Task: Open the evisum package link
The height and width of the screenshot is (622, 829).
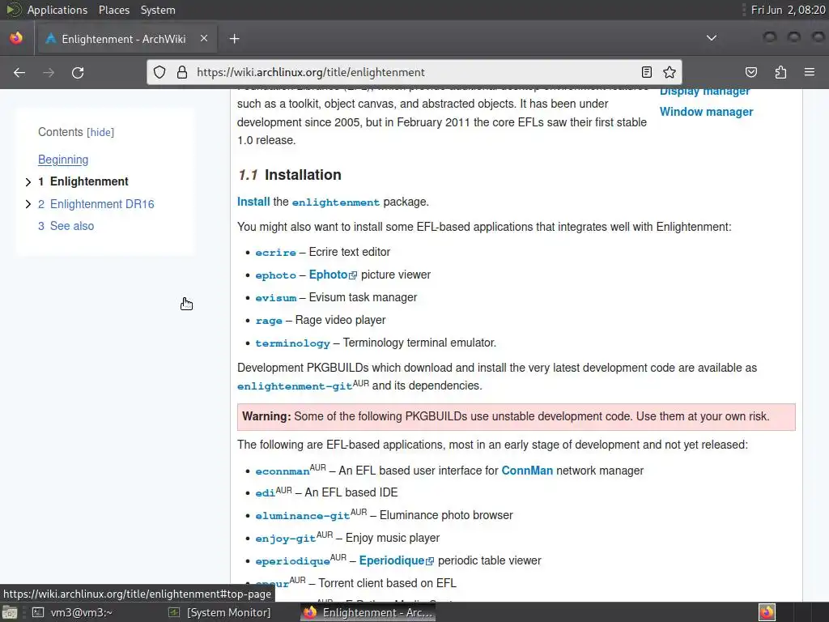Action: 275,298
